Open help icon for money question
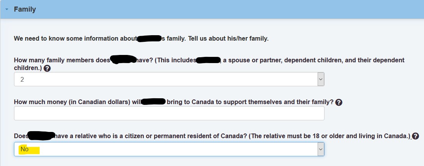The height and width of the screenshot is (166, 424). (339, 103)
